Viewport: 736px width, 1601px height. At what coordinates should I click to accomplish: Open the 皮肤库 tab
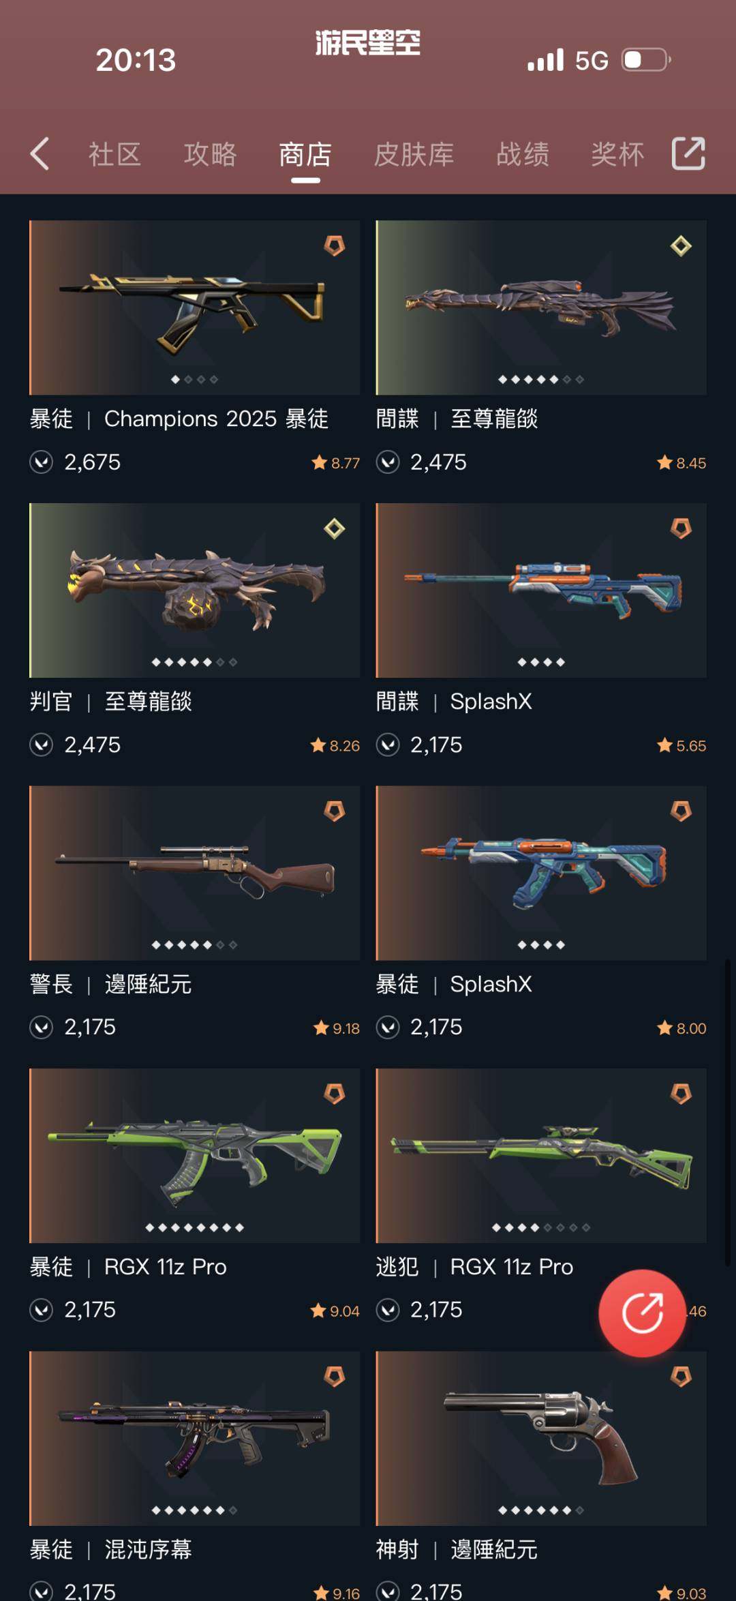[414, 154]
